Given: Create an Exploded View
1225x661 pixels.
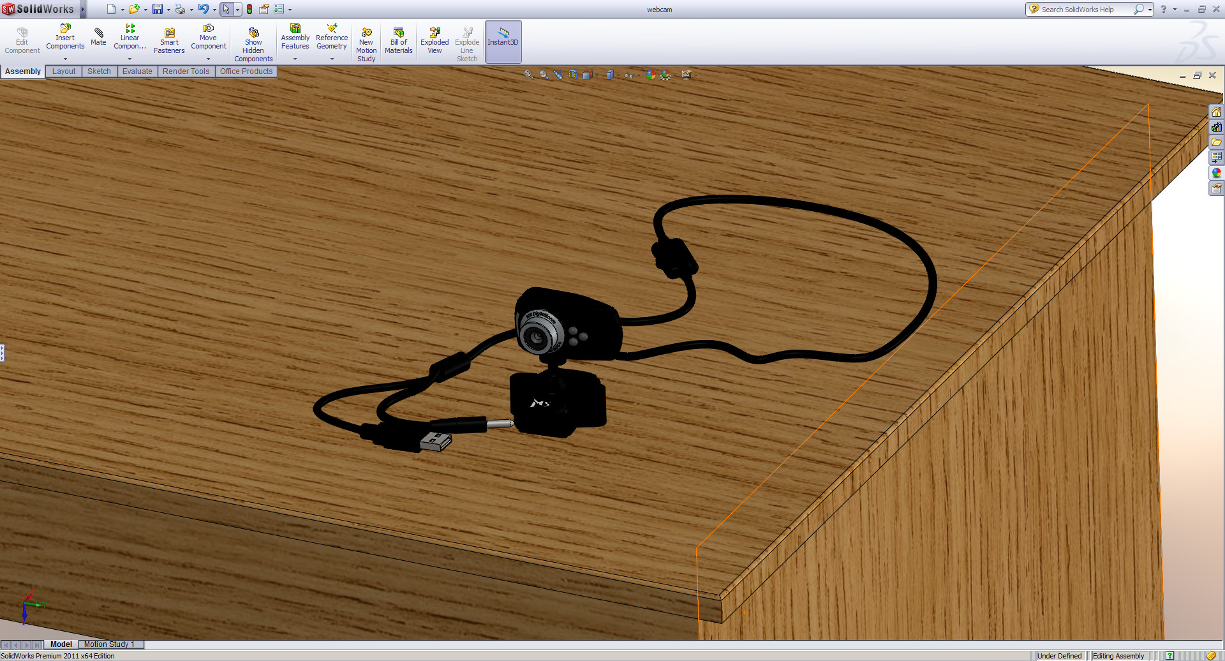Looking at the screenshot, I should click(434, 41).
